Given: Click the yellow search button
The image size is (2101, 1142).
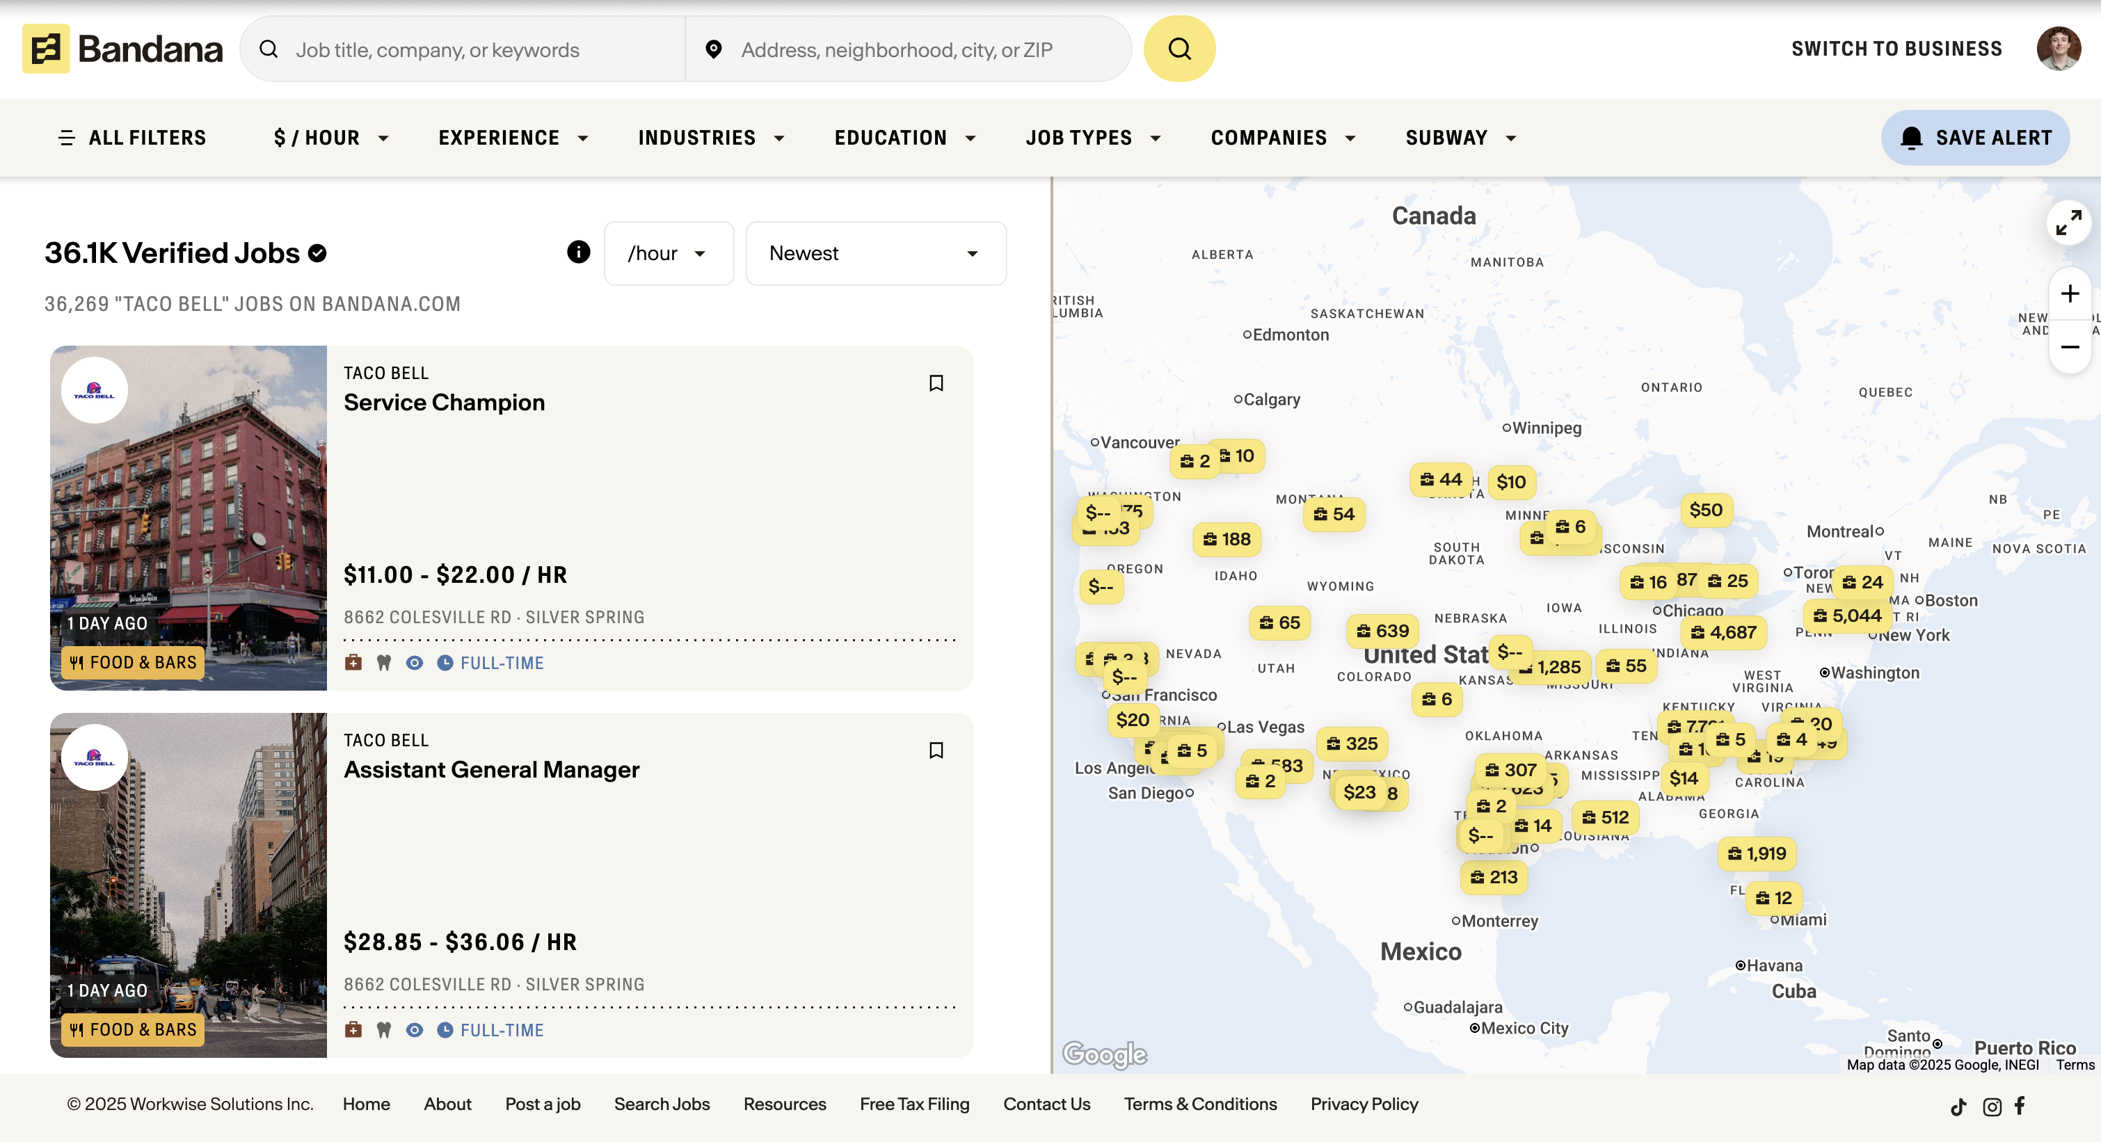Looking at the screenshot, I should coord(1179,49).
